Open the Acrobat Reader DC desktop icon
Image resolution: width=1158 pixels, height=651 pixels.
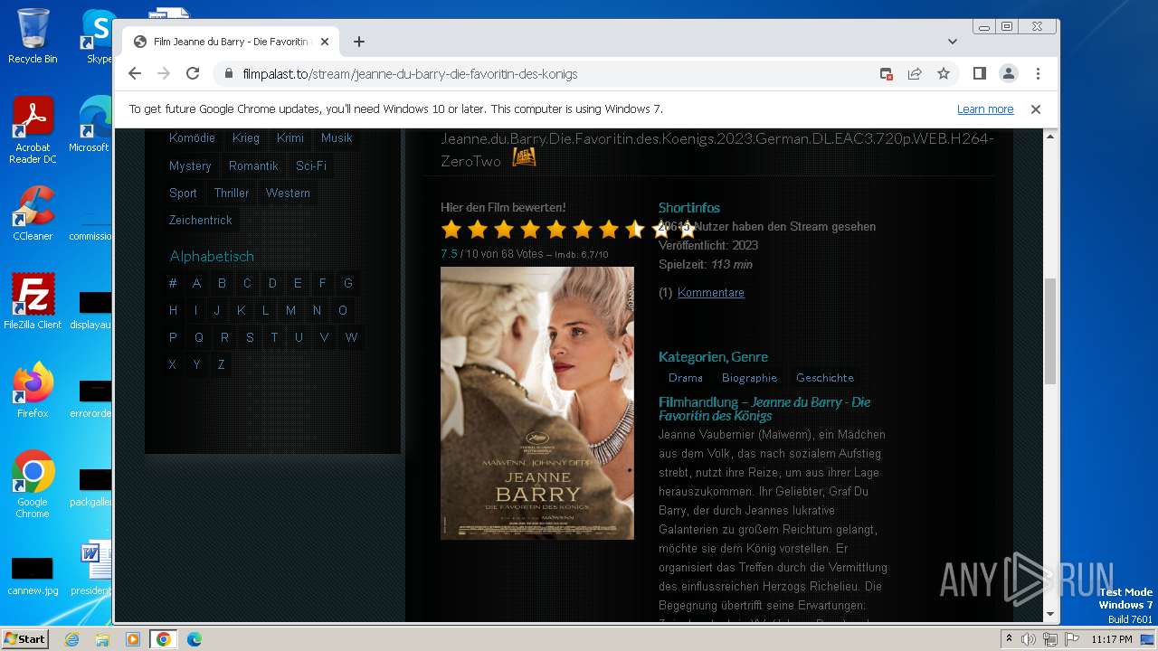(x=33, y=130)
